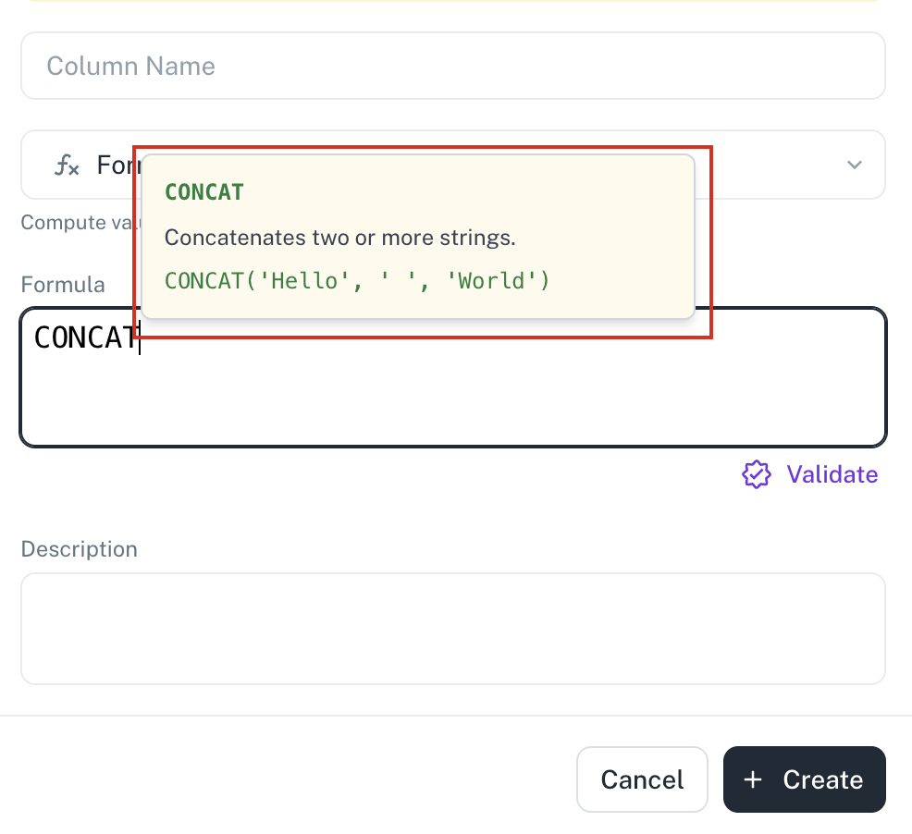Click the Formula field label
912x834 pixels.
pos(63,285)
